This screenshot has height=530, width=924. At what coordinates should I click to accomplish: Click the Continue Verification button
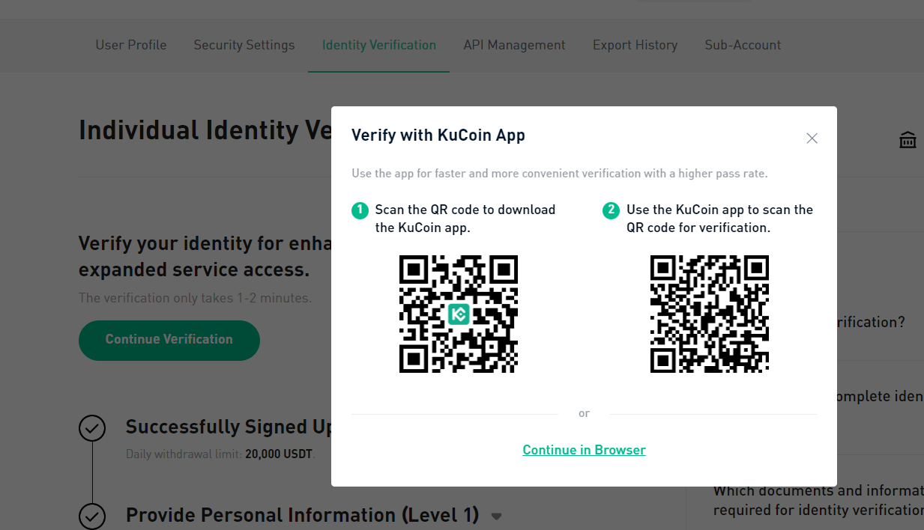coord(169,340)
